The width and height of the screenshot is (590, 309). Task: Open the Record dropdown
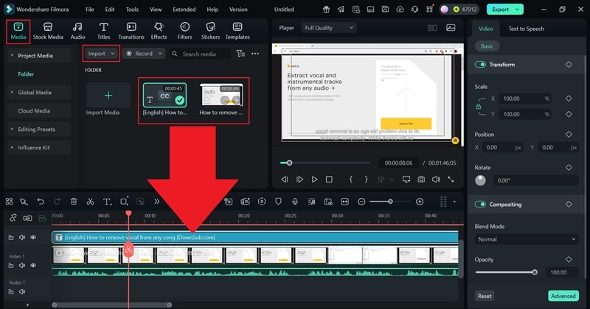[x=144, y=54]
